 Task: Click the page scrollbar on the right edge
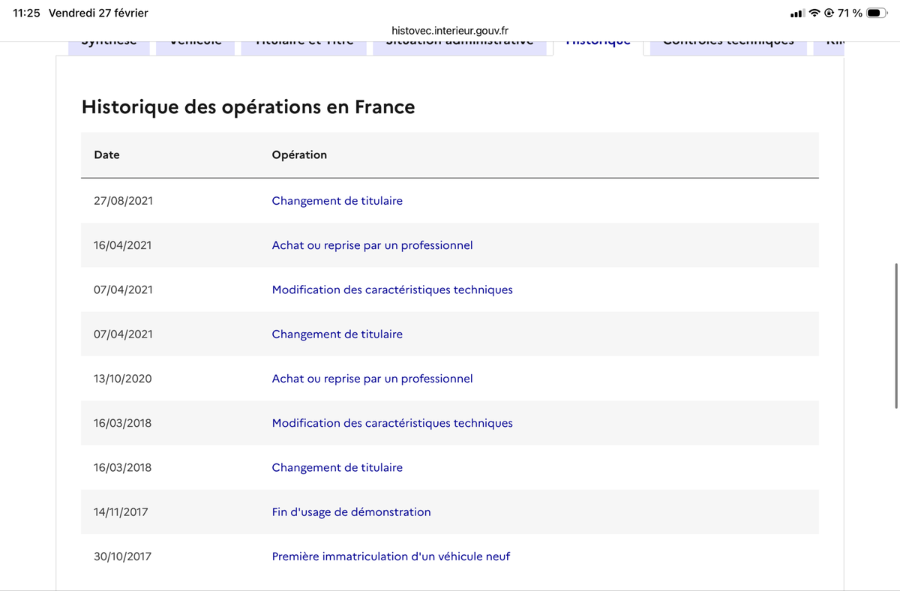896,335
